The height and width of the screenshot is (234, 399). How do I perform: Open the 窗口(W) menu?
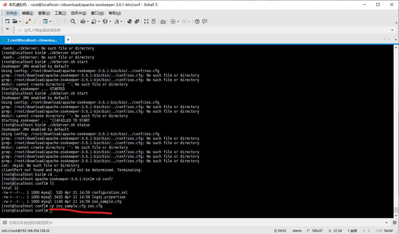click(97, 13)
